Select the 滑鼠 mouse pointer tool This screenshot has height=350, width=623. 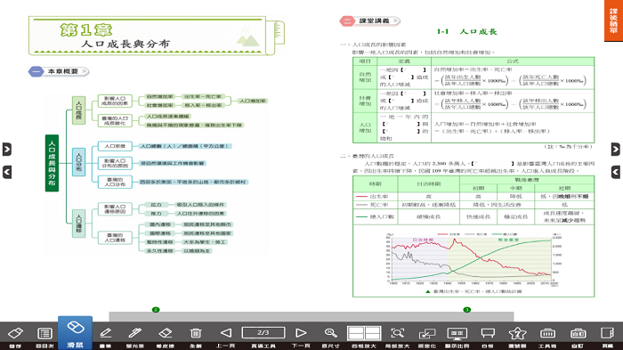(75, 333)
